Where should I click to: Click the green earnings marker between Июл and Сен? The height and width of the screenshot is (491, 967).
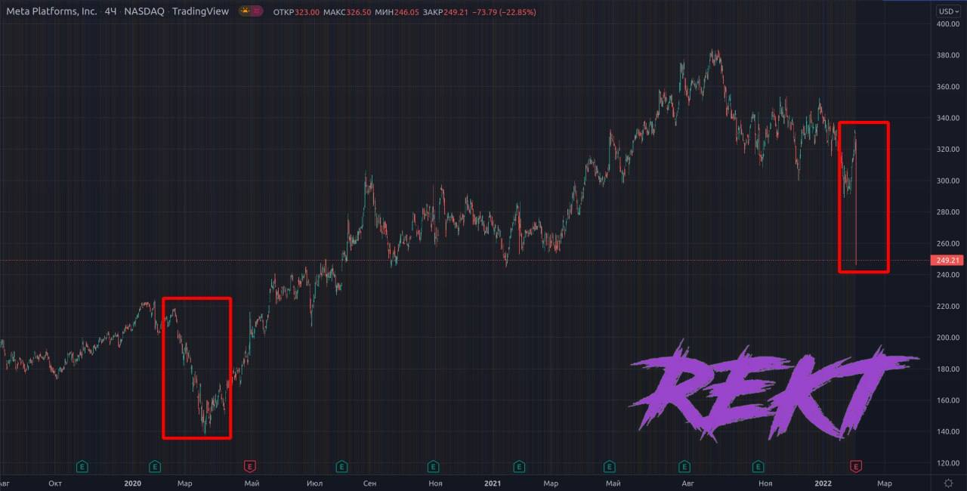click(x=341, y=466)
